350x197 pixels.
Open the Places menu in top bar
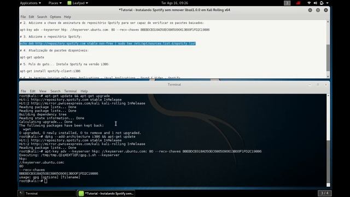point(55,3)
